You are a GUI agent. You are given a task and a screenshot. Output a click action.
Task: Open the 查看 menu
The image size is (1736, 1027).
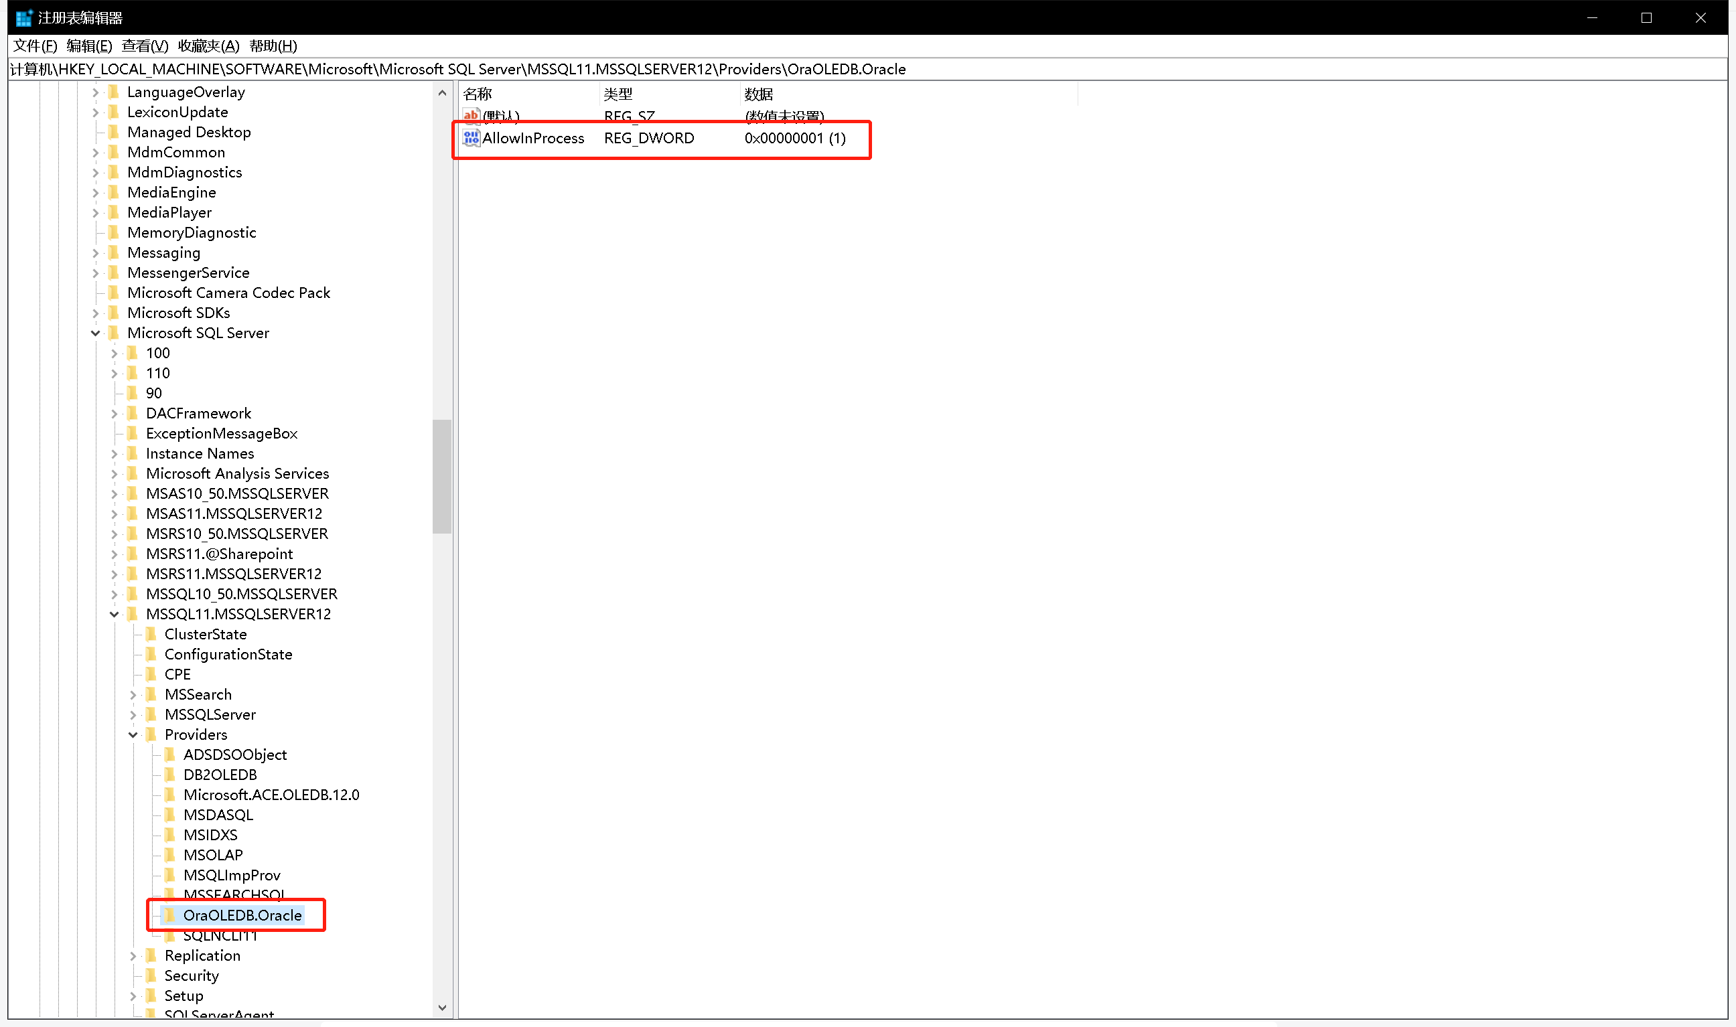tap(143, 46)
